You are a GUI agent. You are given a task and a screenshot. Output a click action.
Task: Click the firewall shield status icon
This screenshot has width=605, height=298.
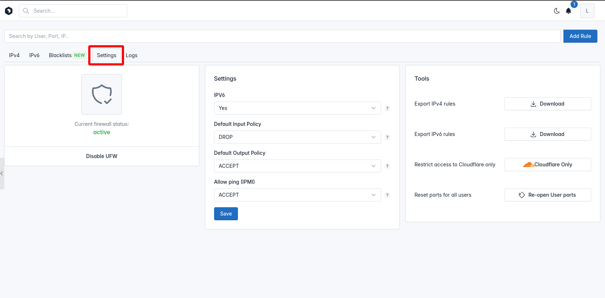pyautogui.click(x=102, y=94)
